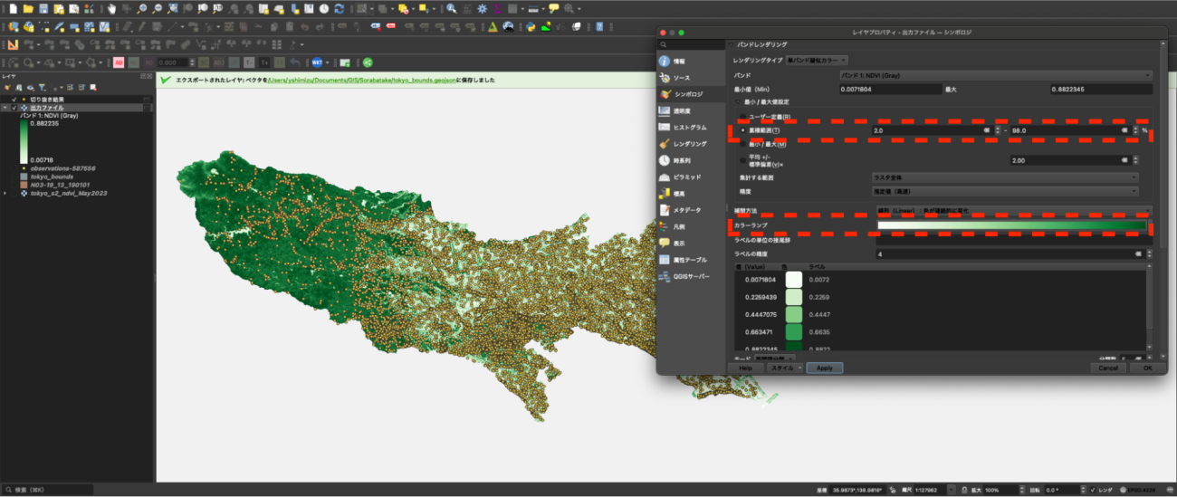Click the Refresh map icon
Viewport: 1177px width, 497px height.
[x=339, y=8]
